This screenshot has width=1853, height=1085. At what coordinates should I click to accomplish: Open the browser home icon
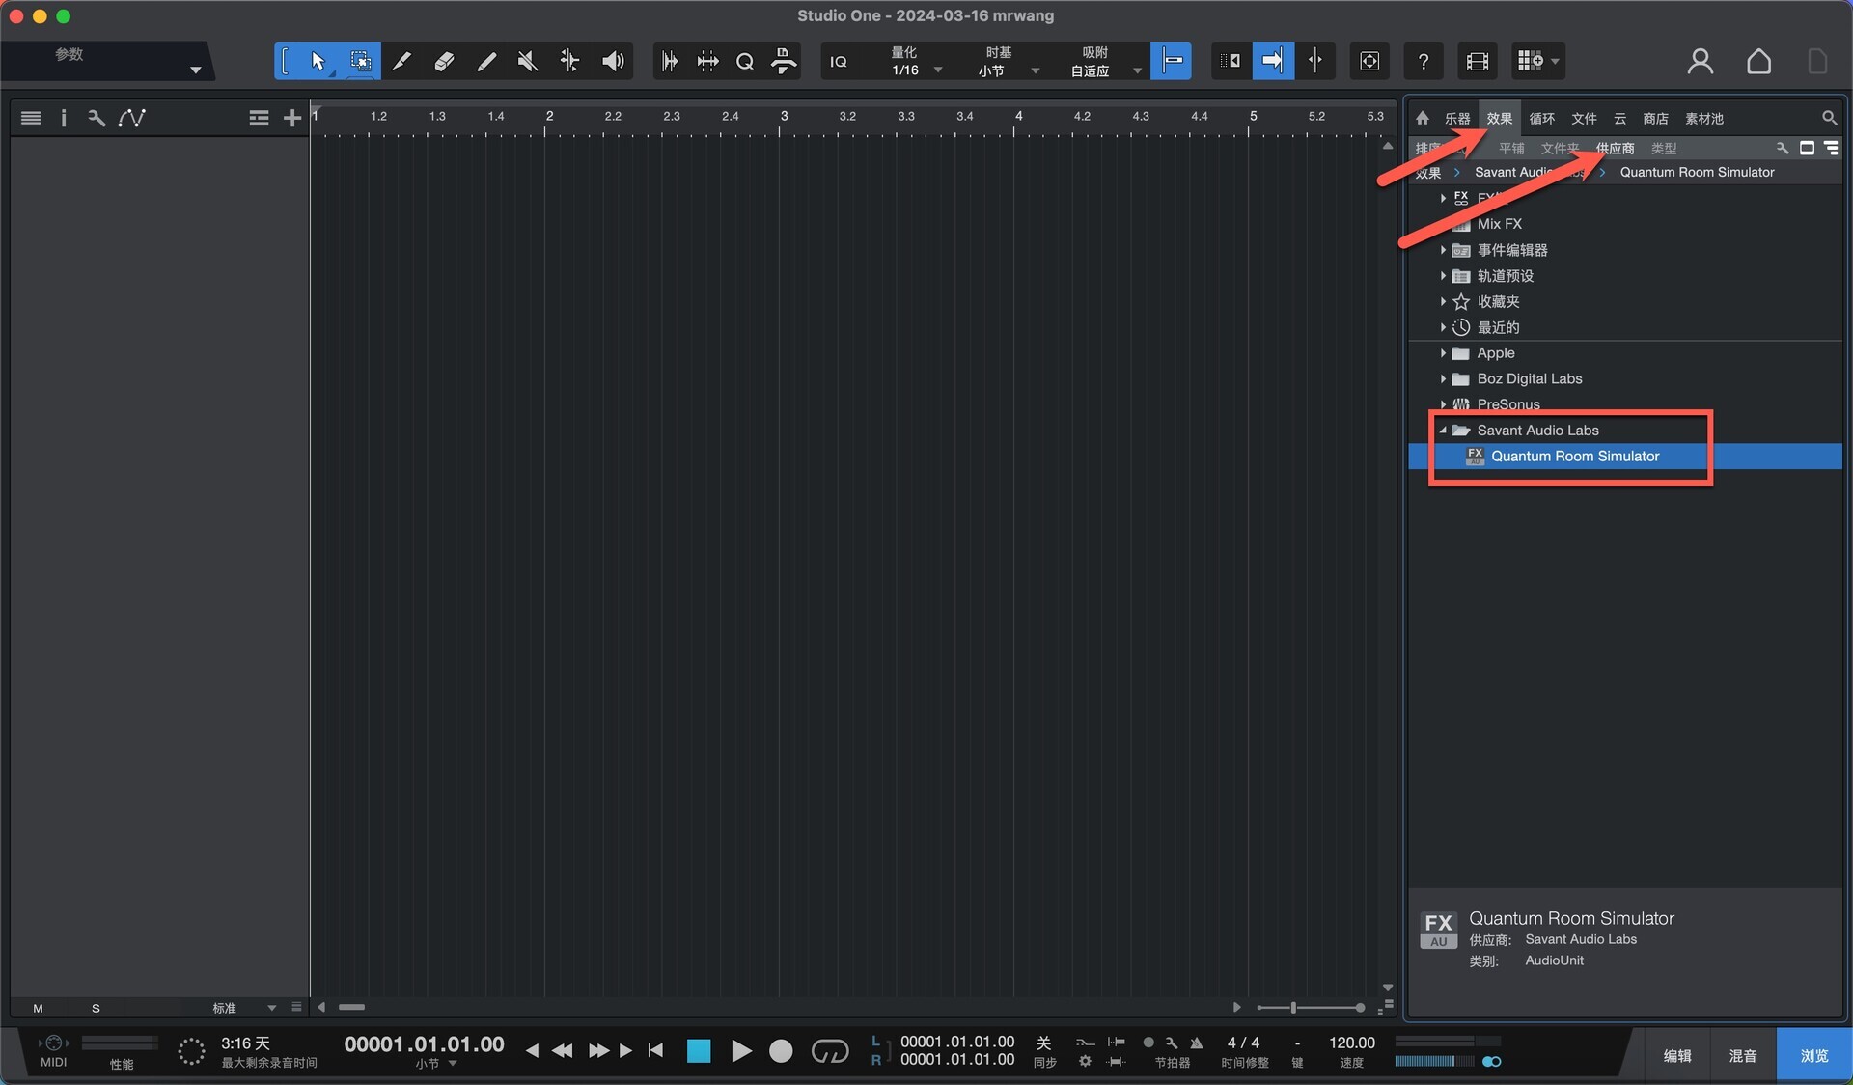click(x=1423, y=118)
